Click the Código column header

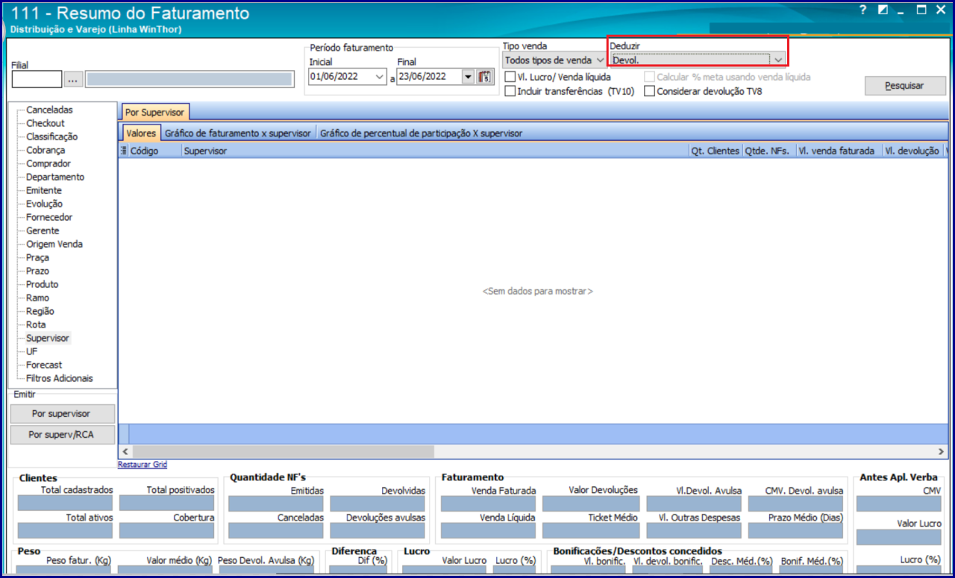(154, 151)
